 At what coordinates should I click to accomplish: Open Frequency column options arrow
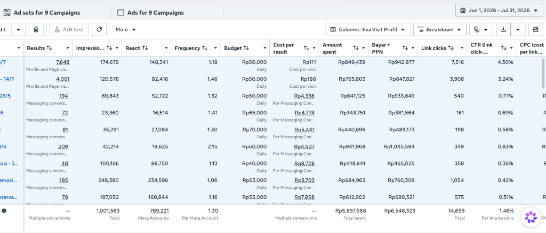[216, 48]
